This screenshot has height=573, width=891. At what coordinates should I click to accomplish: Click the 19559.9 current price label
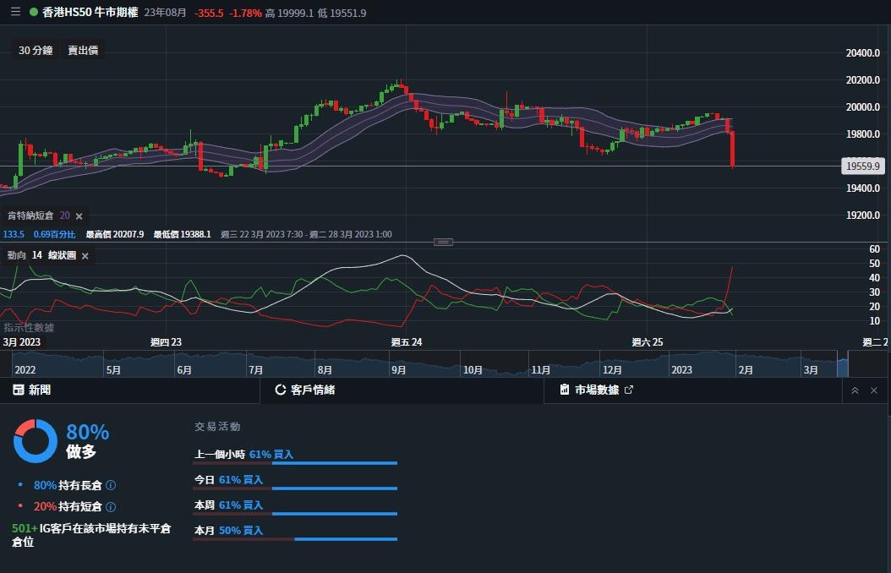862,166
